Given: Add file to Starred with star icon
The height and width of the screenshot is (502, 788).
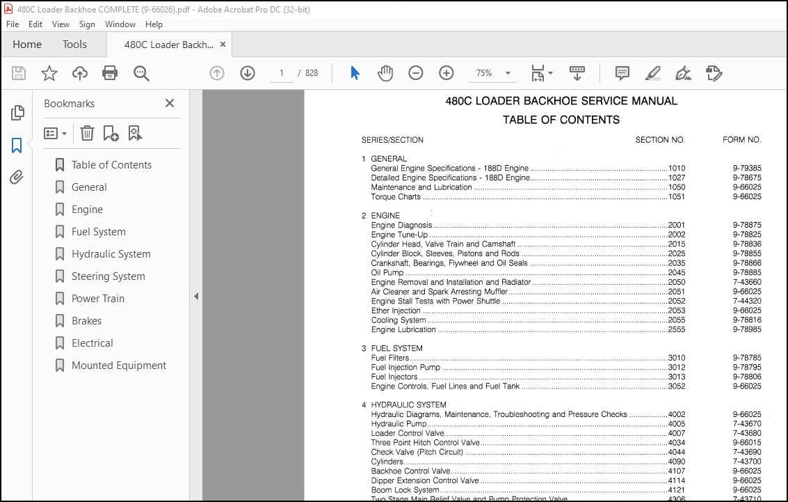Looking at the screenshot, I should [49, 73].
